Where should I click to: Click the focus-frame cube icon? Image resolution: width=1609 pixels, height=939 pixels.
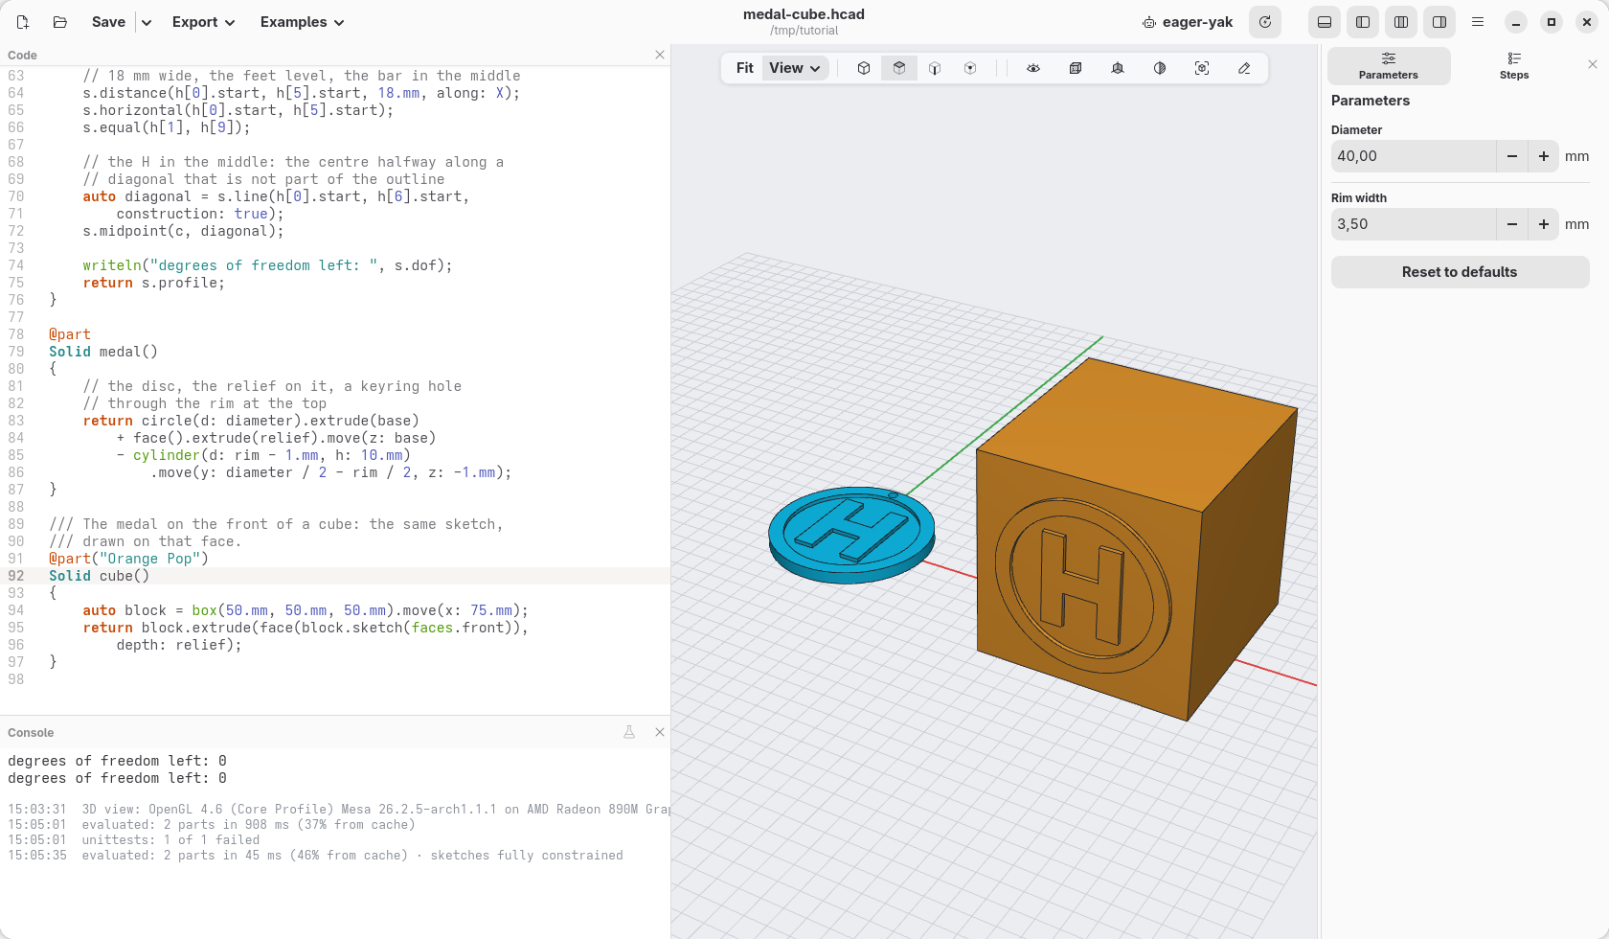click(x=1202, y=68)
